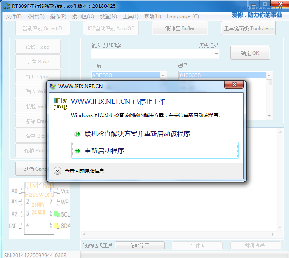Click log area horizontal scroll right arrow
Image resolution: width=289 pixels, height=258 pixels.
[x=273, y=234]
